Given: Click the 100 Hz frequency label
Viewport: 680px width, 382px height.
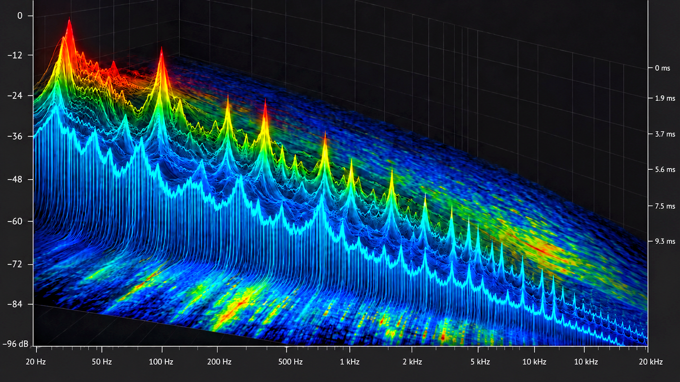Looking at the screenshot, I should click(161, 362).
